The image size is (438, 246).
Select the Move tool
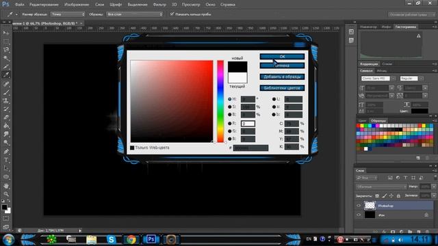click(6, 33)
